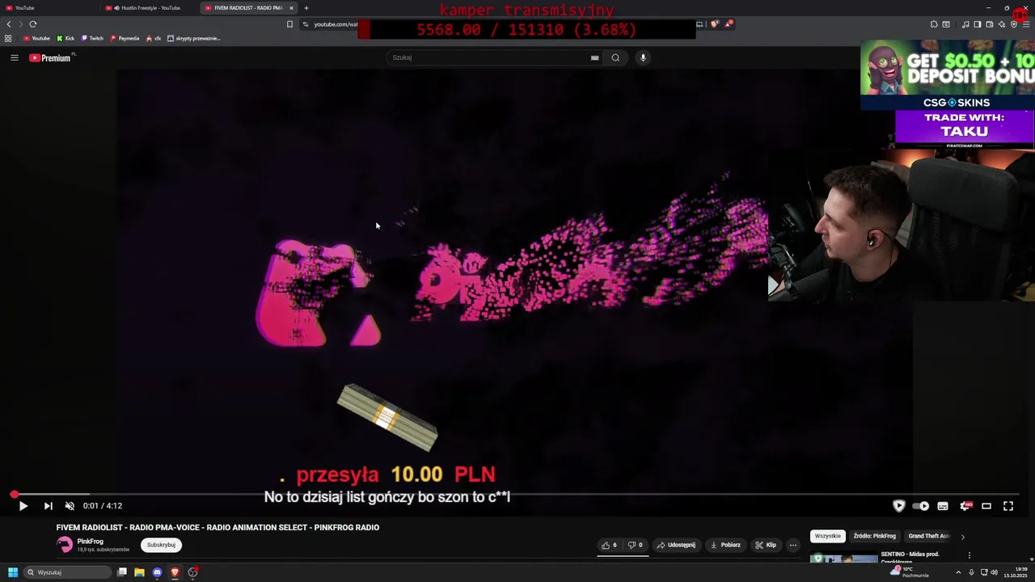Select the Grand Theft Auto filter chip
The height and width of the screenshot is (582, 1035).
point(928,536)
